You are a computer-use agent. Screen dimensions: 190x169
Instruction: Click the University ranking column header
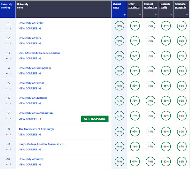(x=8, y=9)
